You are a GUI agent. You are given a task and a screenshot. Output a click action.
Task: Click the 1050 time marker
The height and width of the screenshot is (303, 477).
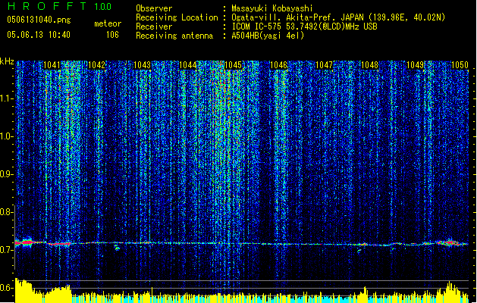coord(460,65)
